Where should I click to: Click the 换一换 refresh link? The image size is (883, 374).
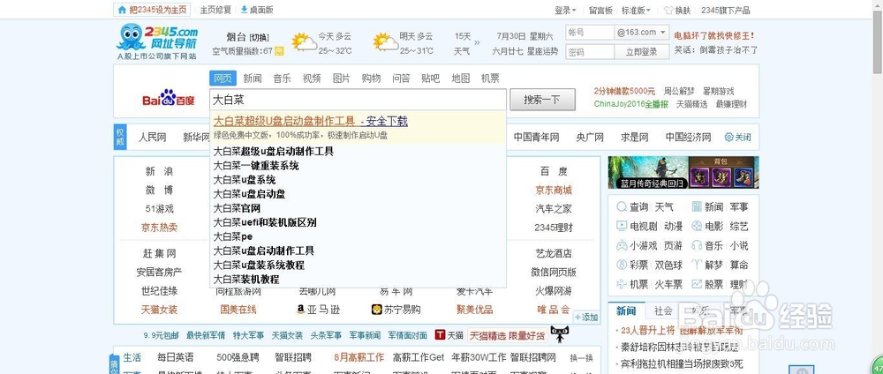point(581,358)
